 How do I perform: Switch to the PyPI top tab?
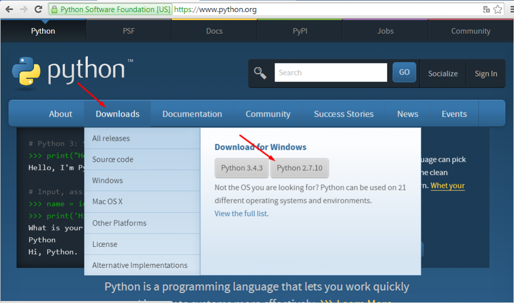point(300,31)
